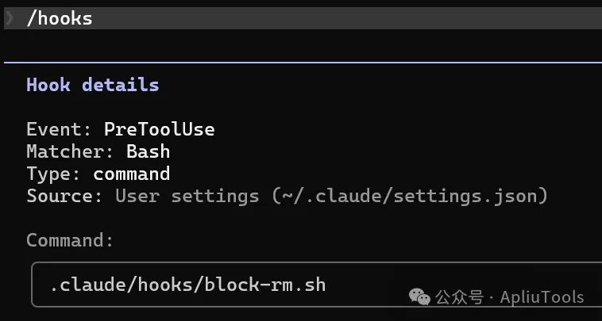Select the PreToolUse event value
Screen dimensions: 602x321
coord(159,129)
